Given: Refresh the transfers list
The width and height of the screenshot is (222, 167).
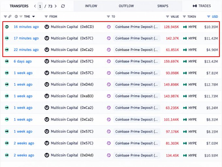Looking at the screenshot, I should coord(63,6).
